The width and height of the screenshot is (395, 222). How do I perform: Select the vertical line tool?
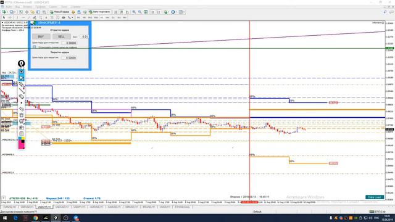[x=17, y=18]
